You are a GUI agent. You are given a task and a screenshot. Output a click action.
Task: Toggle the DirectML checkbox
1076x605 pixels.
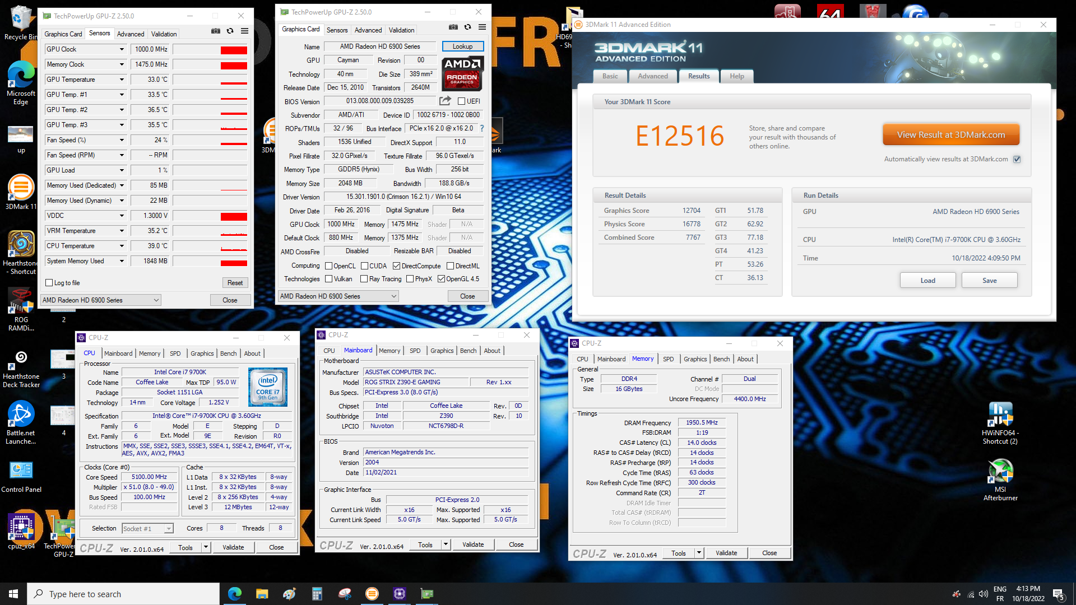coord(450,266)
